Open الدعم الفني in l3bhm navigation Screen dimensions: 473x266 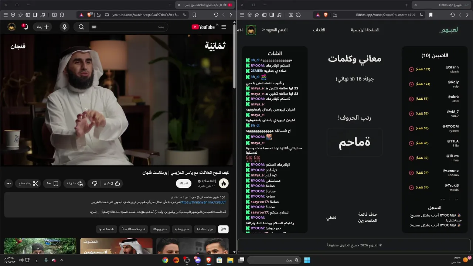(x=278, y=30)
